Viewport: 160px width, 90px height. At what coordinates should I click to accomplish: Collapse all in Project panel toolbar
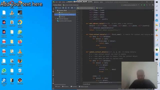(x=68, y=8)
